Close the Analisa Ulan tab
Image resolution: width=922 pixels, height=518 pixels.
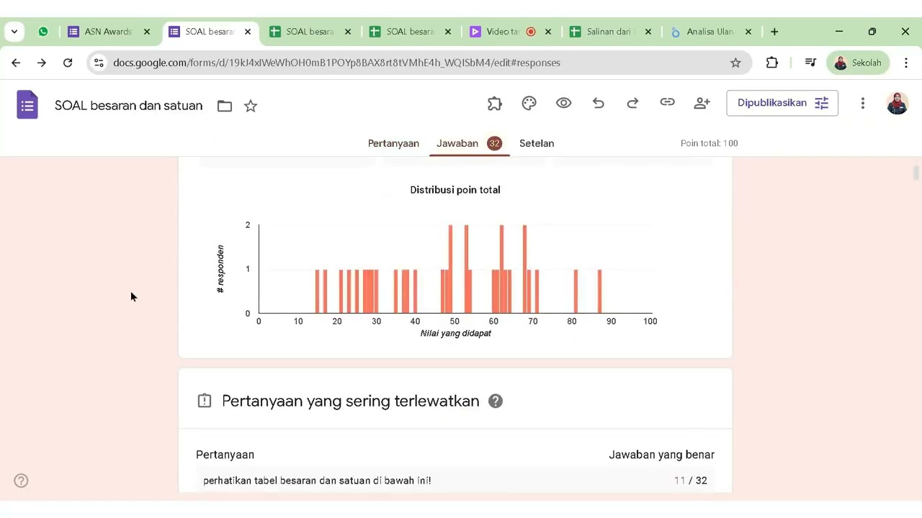748,32
